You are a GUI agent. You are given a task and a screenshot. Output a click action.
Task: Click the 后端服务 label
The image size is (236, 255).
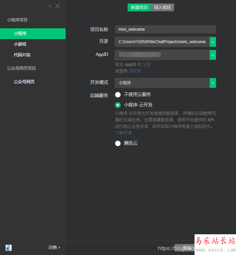pyautogui.click(x=99, y=95)
